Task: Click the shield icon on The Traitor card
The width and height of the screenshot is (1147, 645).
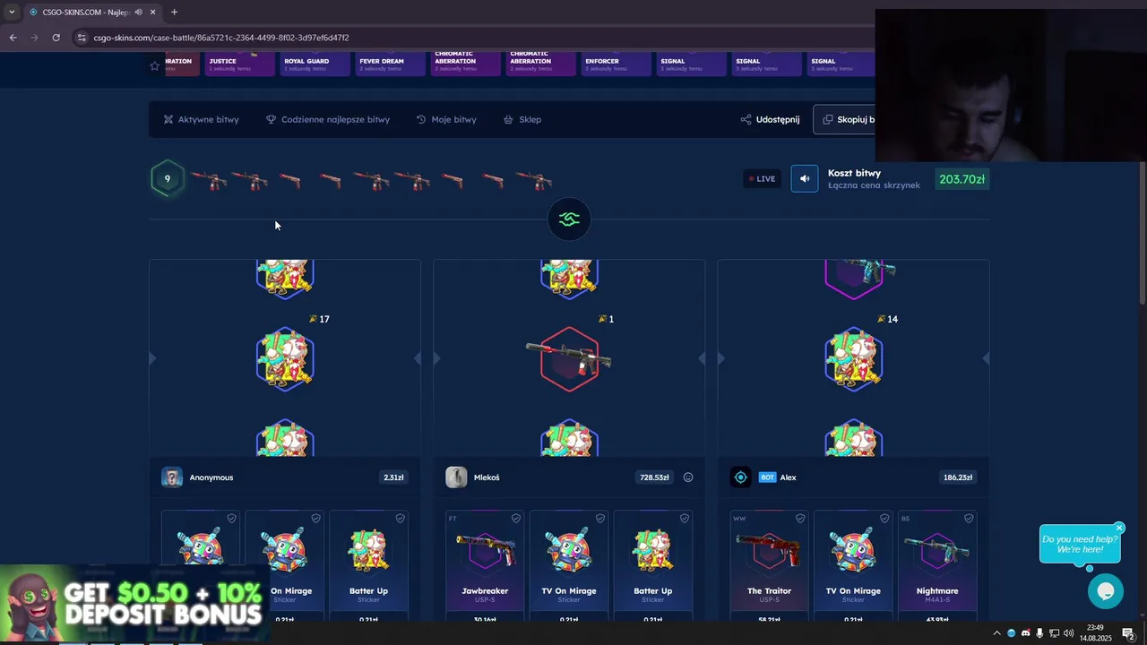Action: click(x=800, y=518)
